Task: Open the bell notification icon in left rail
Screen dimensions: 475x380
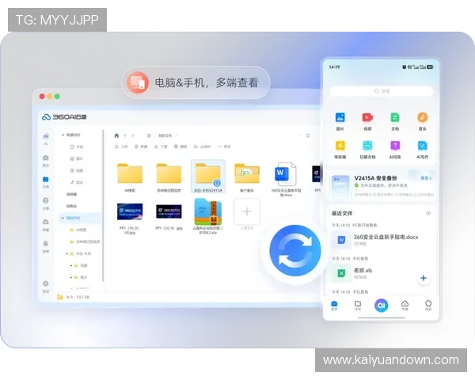Action: point(46,244)
